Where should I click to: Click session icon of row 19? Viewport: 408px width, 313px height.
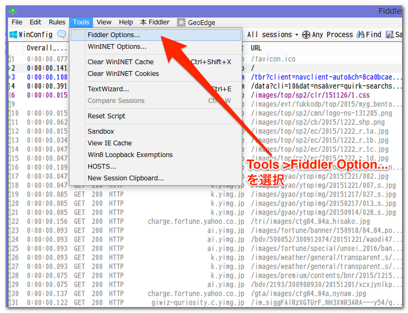tap(10, 195)
